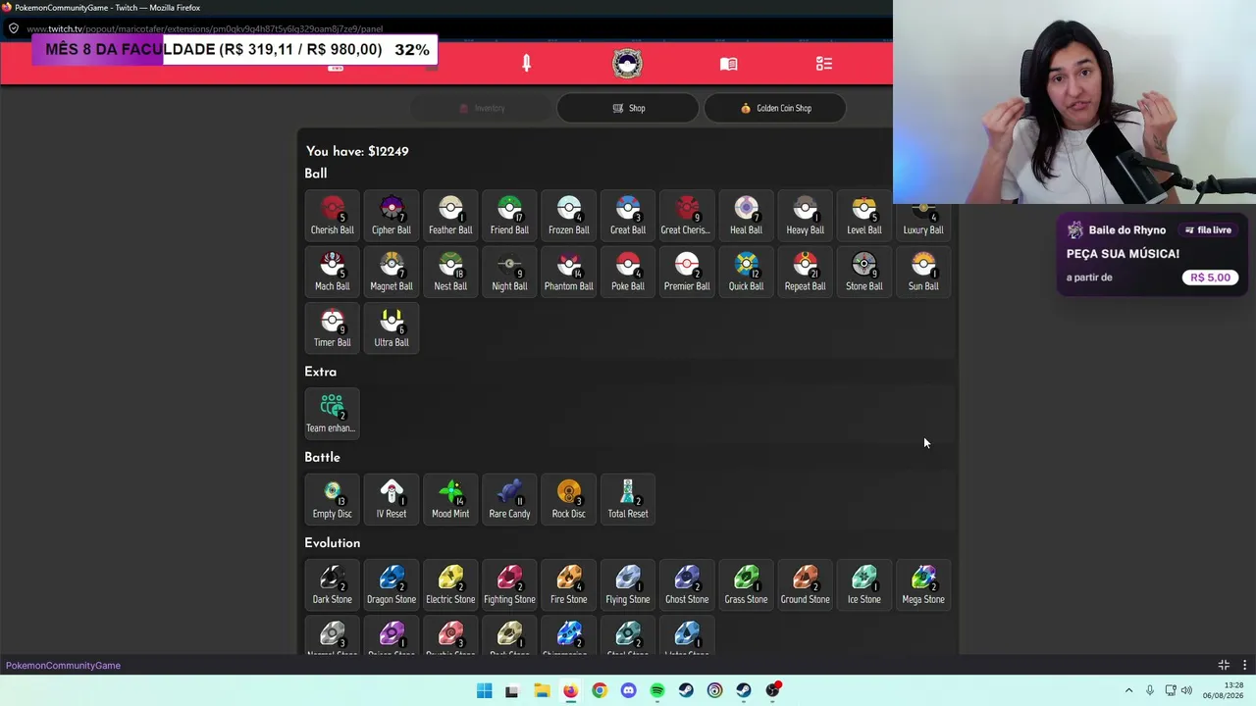1256x706 pixels.
Task: Select the Nest Ball item
Action: (450, 272)
